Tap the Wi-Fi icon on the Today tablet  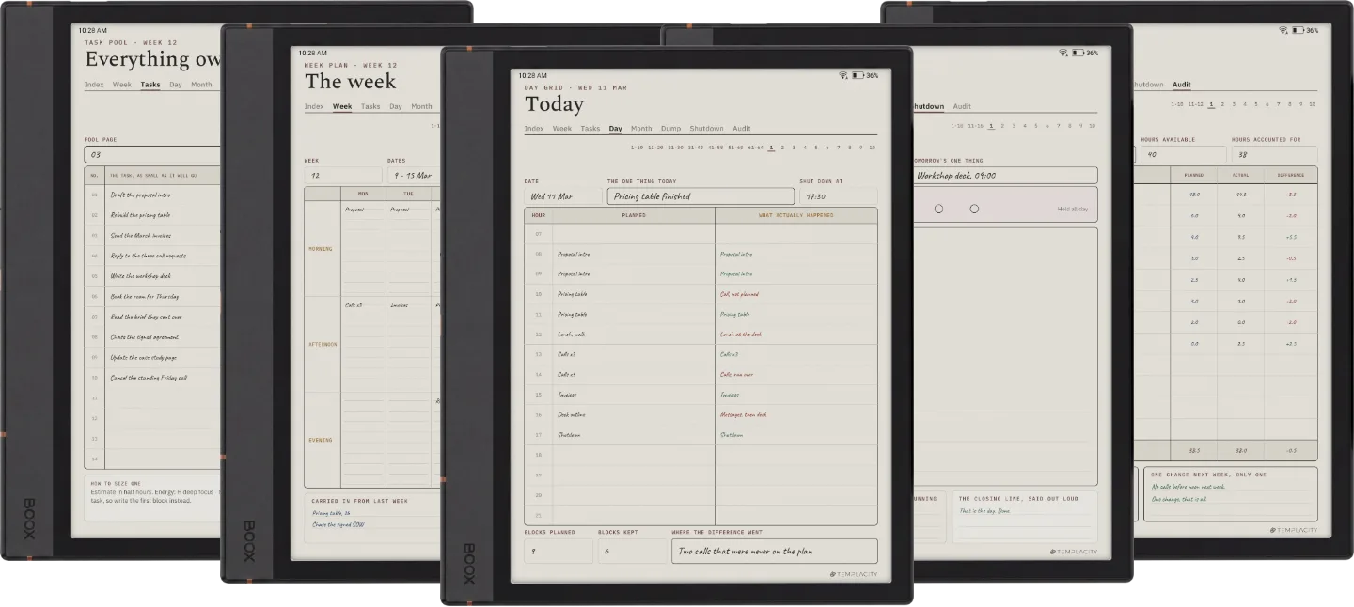[x=843, y=75]
